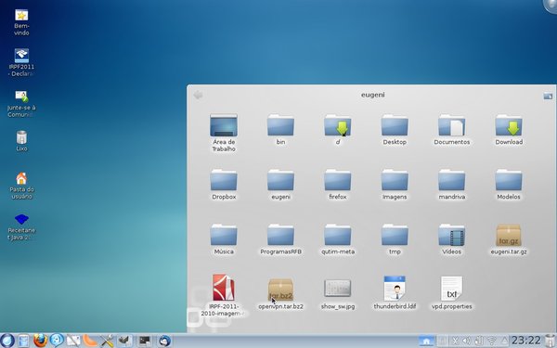
Task: Launch Firefox from the taskbar
Action: (40, 341)
